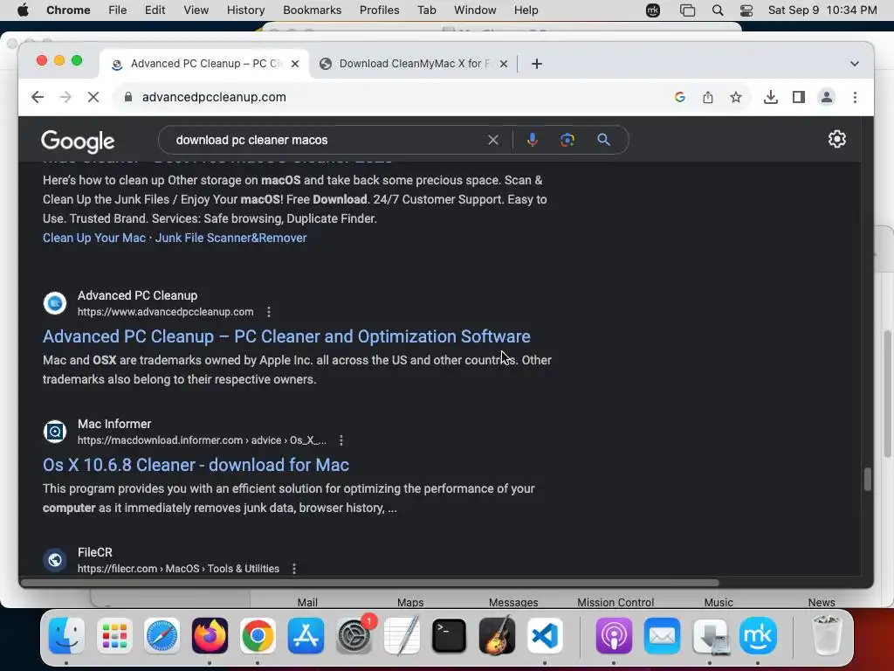Open more options for Mac Informer result
The image size is (894, 671).
(341, 440)
